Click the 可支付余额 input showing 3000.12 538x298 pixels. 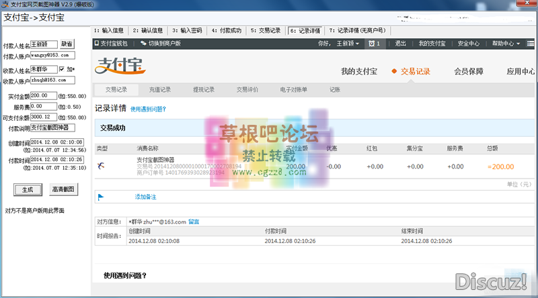pyautogui.click(x=44, y=117)
